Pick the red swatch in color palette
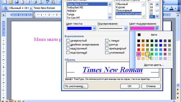The width and height of the screenshot is (181, 102). 139,50
